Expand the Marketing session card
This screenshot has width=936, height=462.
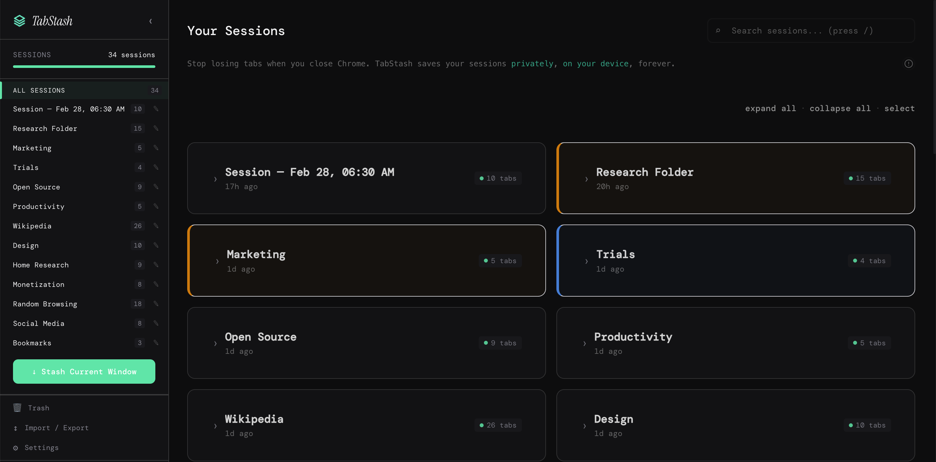(217, 261)
